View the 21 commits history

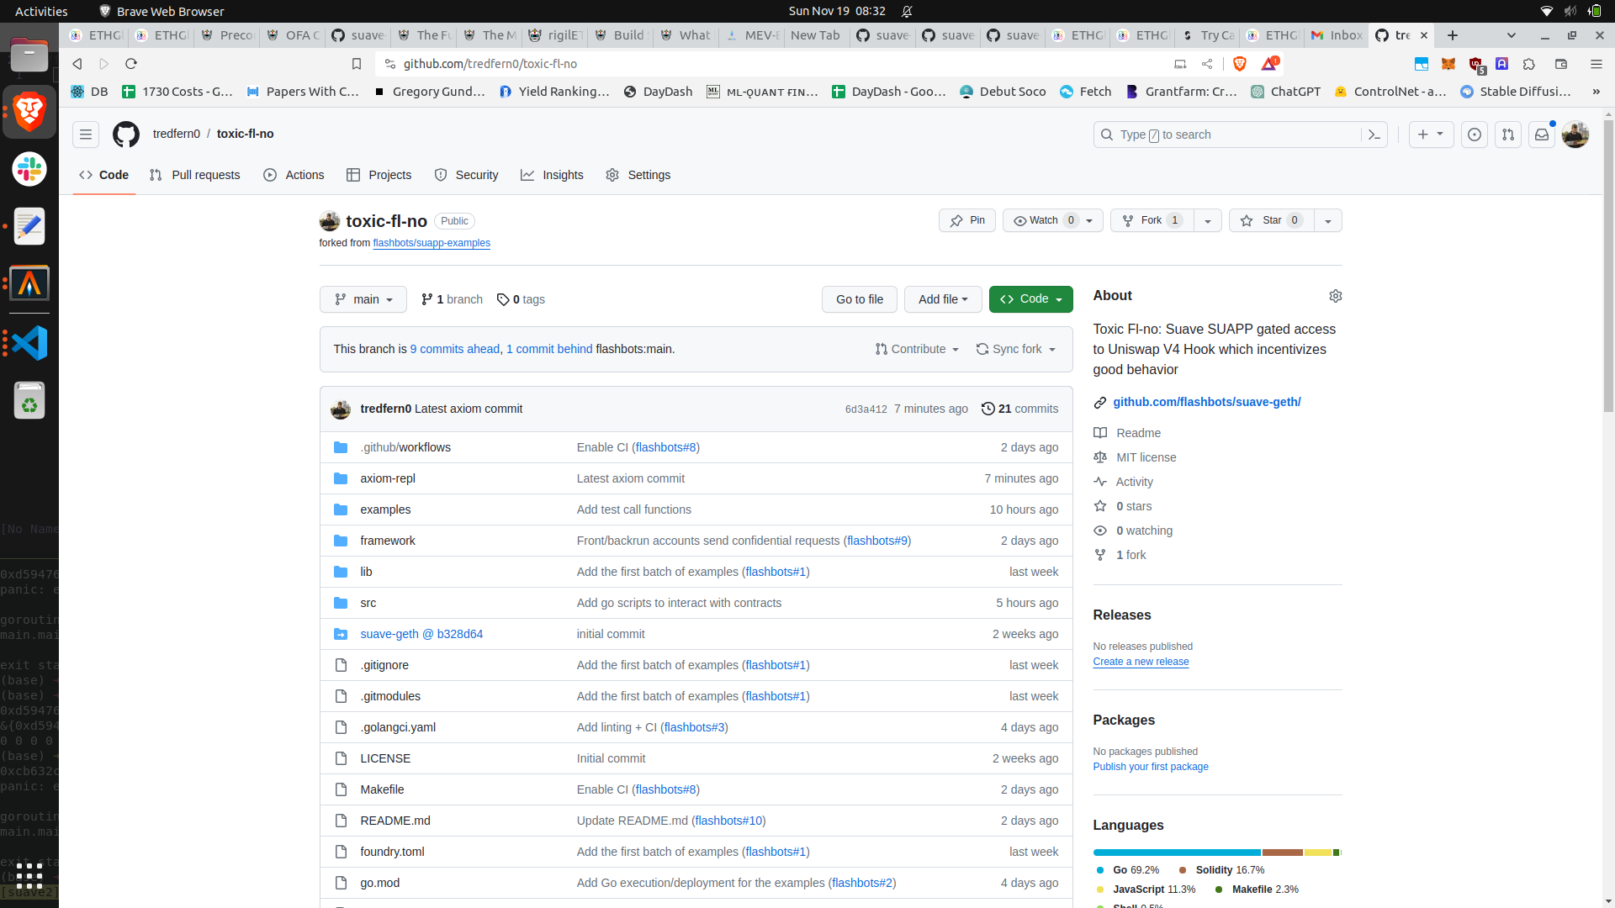(1019, 409)
